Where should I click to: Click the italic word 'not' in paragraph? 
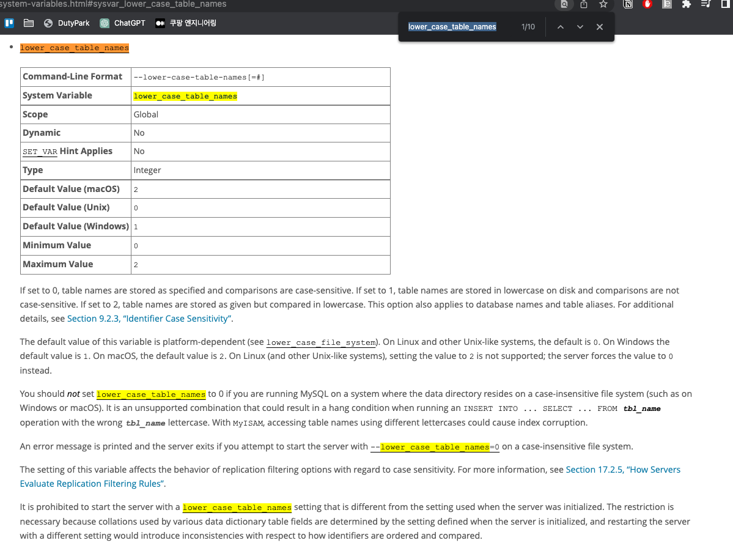pyautogui.click(x=73, y=394)
